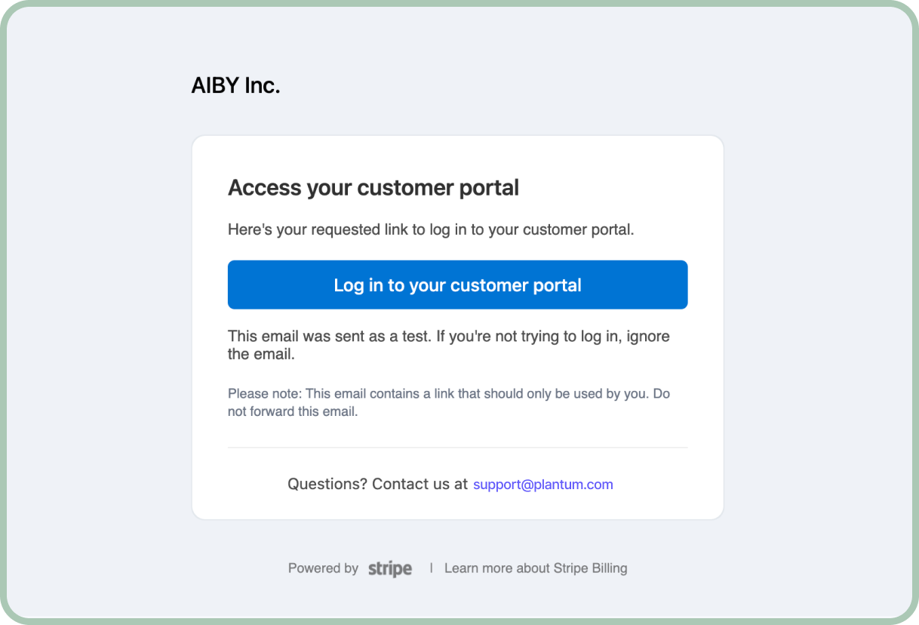This screenshot has height=625, width=919.
Task: Click the Powered by footer text
Action: pos(323,568)
